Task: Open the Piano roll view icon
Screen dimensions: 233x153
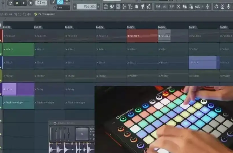Action: tap(112, 7)
